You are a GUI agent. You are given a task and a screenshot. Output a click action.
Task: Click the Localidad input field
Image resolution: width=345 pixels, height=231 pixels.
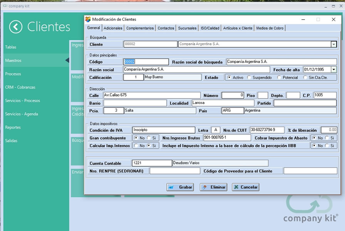[x=223, y=103]
